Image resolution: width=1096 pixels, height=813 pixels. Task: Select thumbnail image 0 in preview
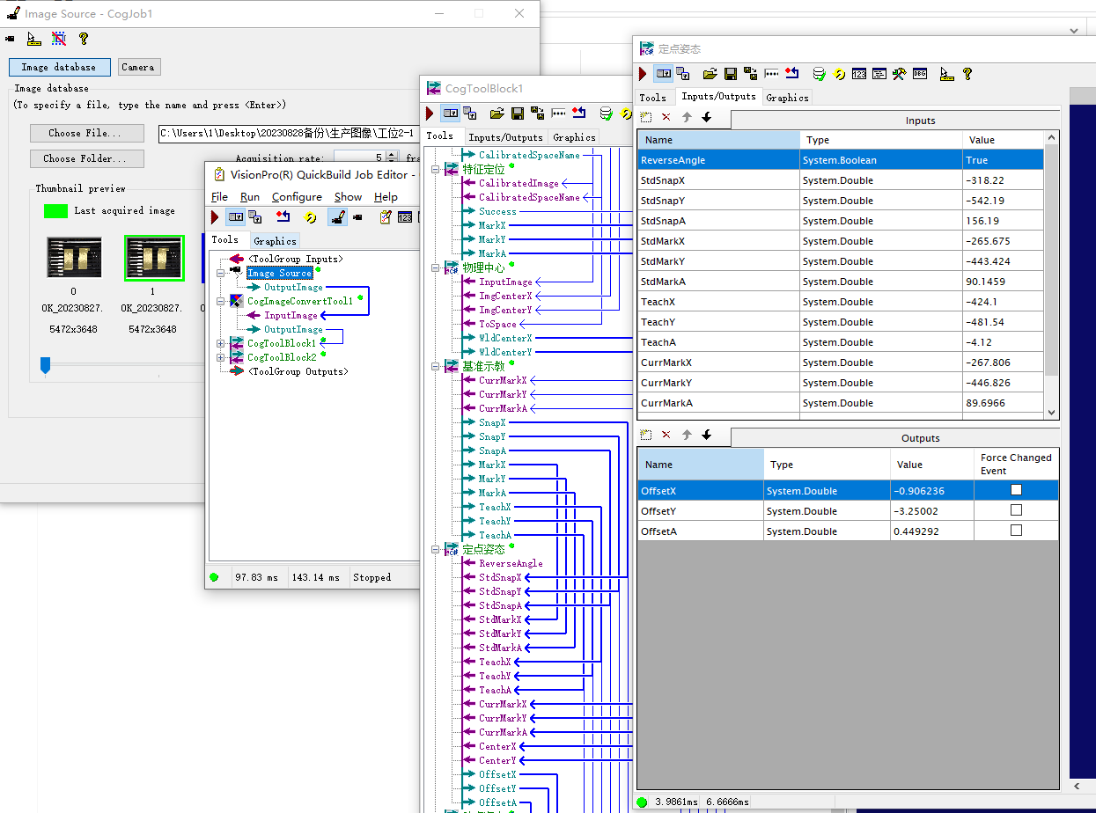pyautogui.click(x=73, y=258)
